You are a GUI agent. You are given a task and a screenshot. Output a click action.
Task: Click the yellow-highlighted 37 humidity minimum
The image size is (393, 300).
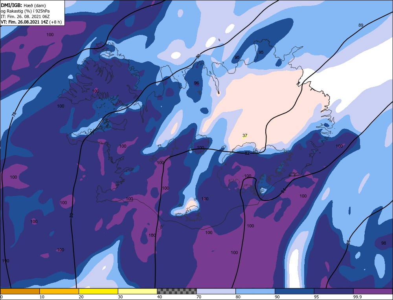pos(245,135)
